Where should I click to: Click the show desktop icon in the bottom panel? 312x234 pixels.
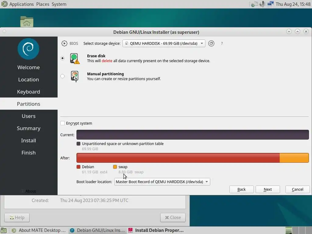pos(4,230)
